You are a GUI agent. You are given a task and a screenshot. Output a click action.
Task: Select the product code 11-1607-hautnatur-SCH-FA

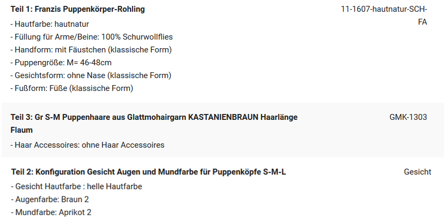(384, 16)
